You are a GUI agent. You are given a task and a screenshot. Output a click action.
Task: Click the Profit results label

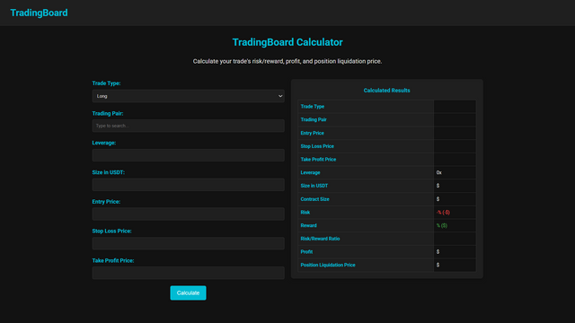(x=306, y=252)
